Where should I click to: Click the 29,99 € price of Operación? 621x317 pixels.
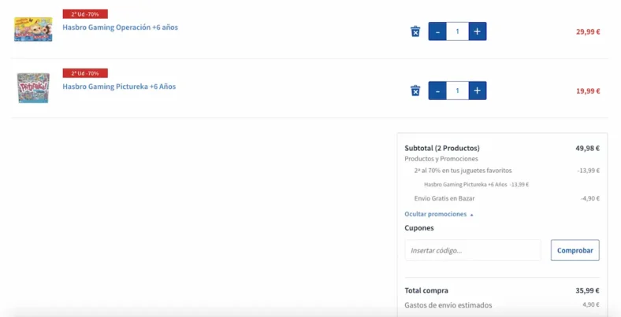click(588, 32)
